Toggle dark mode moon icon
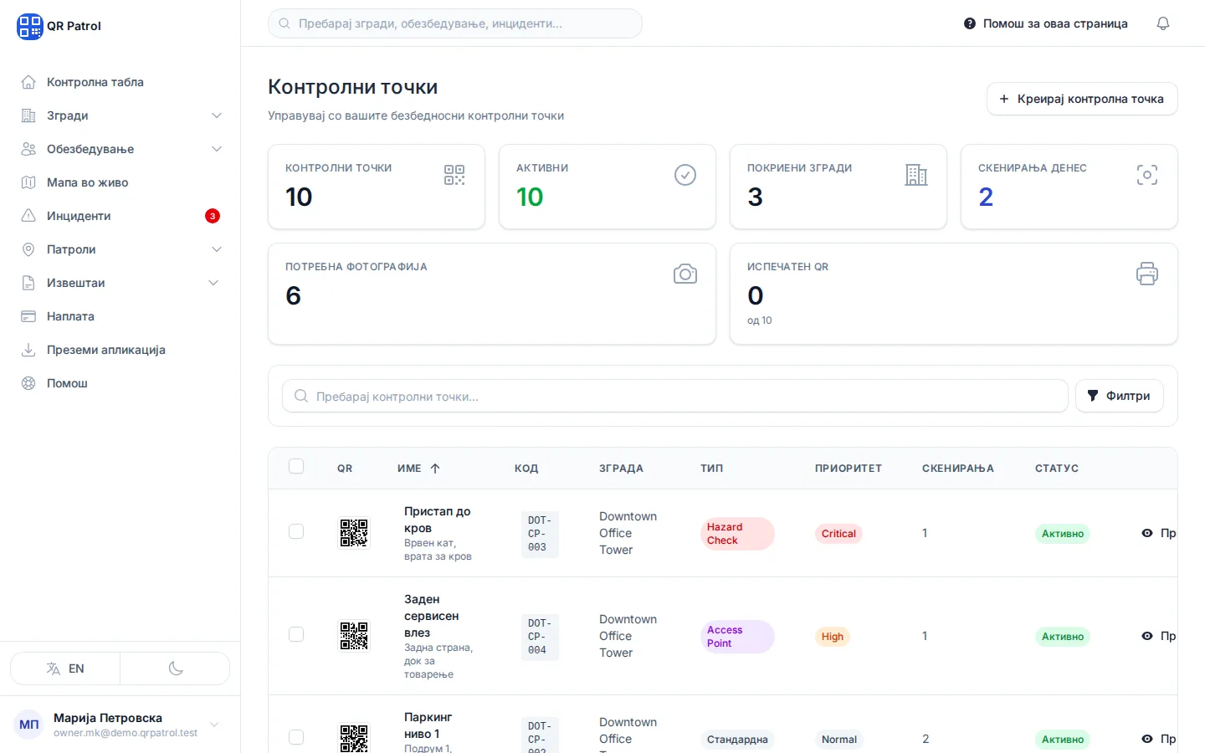The image size is (1205, 753). (x=176, y=668)
